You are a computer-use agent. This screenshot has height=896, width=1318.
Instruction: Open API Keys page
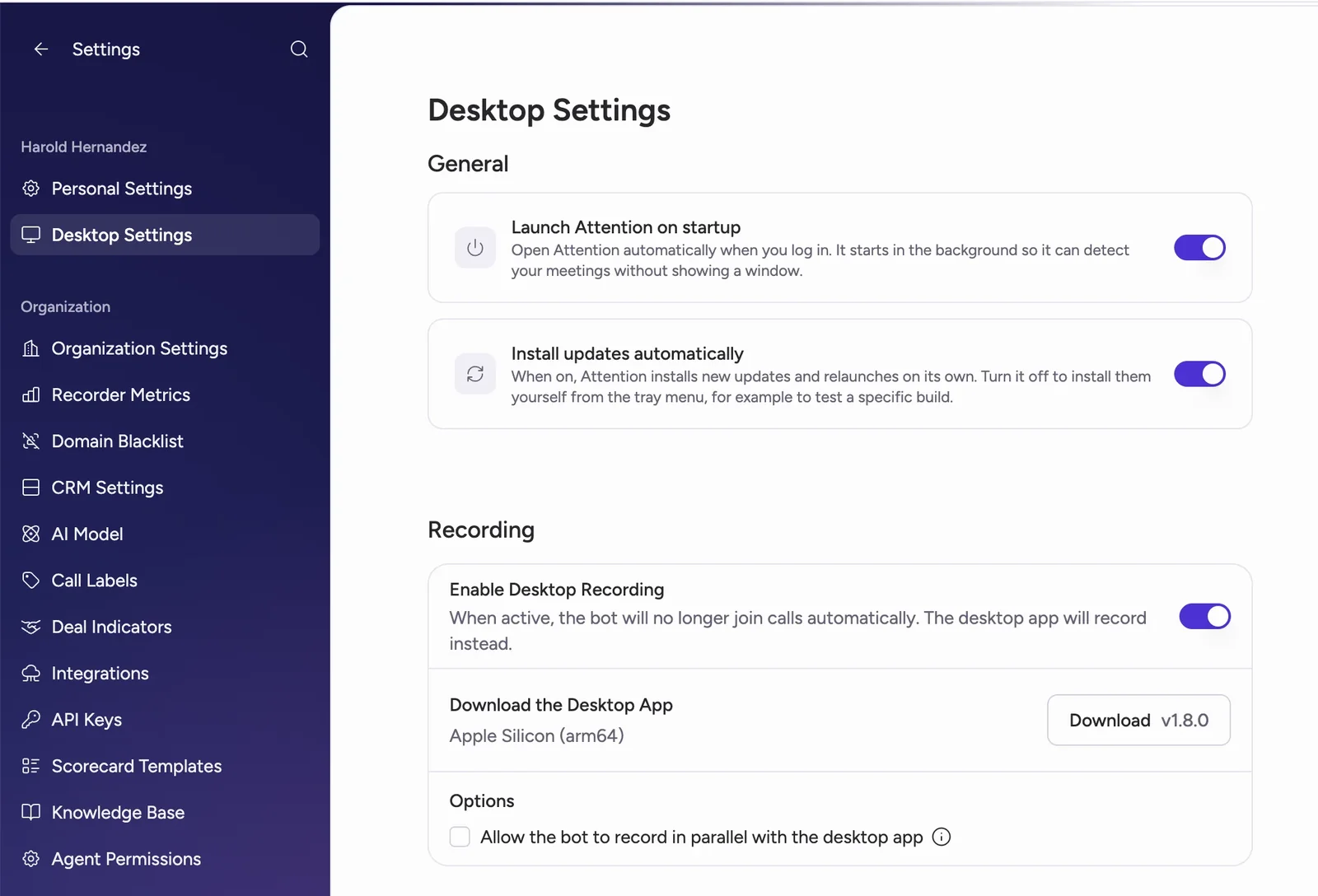[165, 720]
